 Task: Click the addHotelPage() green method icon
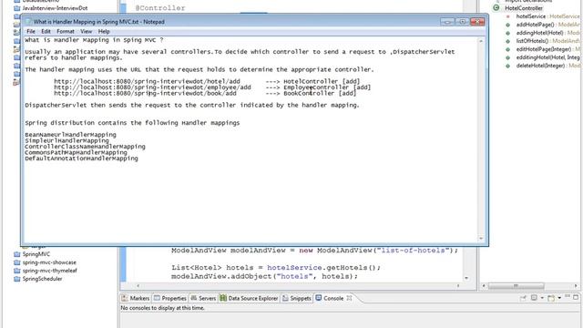(x=508, y=25)
